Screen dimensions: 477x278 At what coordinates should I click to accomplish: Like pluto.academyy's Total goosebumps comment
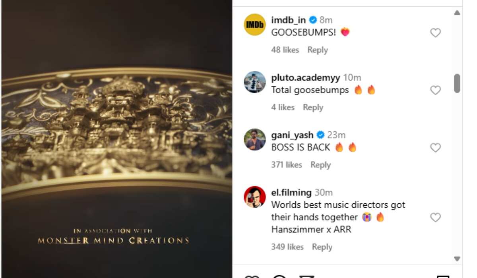(x=436, y=91)
